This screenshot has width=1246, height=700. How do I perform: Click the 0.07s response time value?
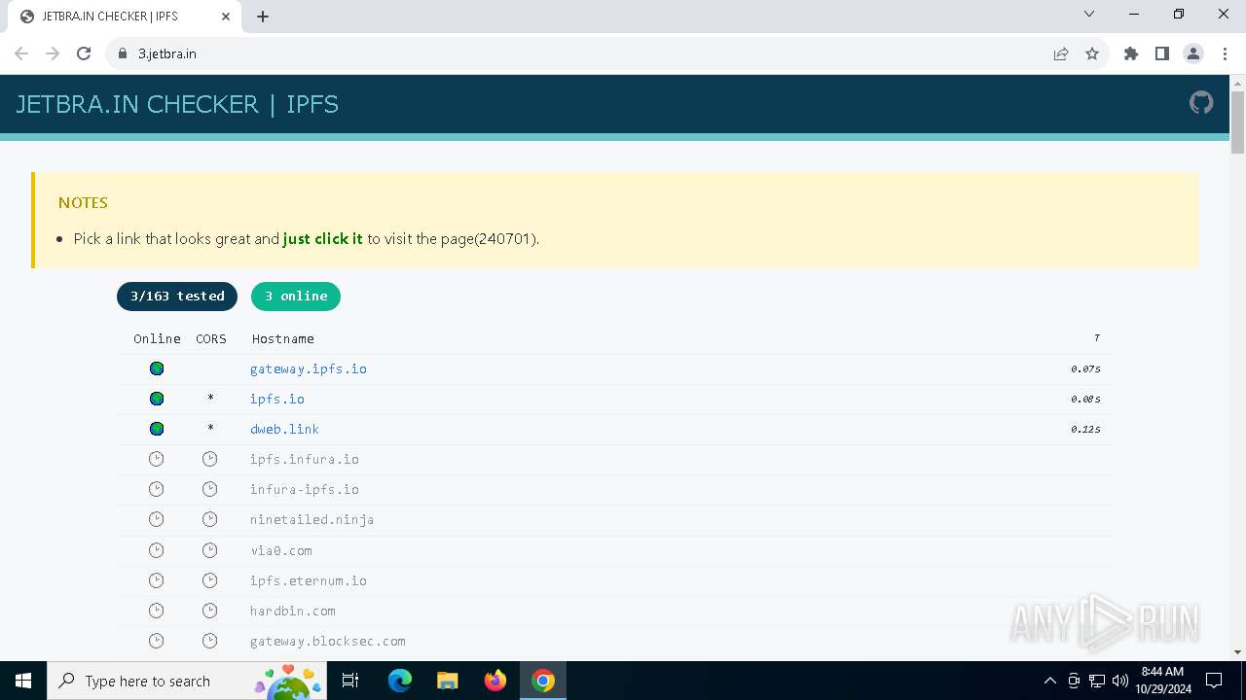(x=1085, y=368)
